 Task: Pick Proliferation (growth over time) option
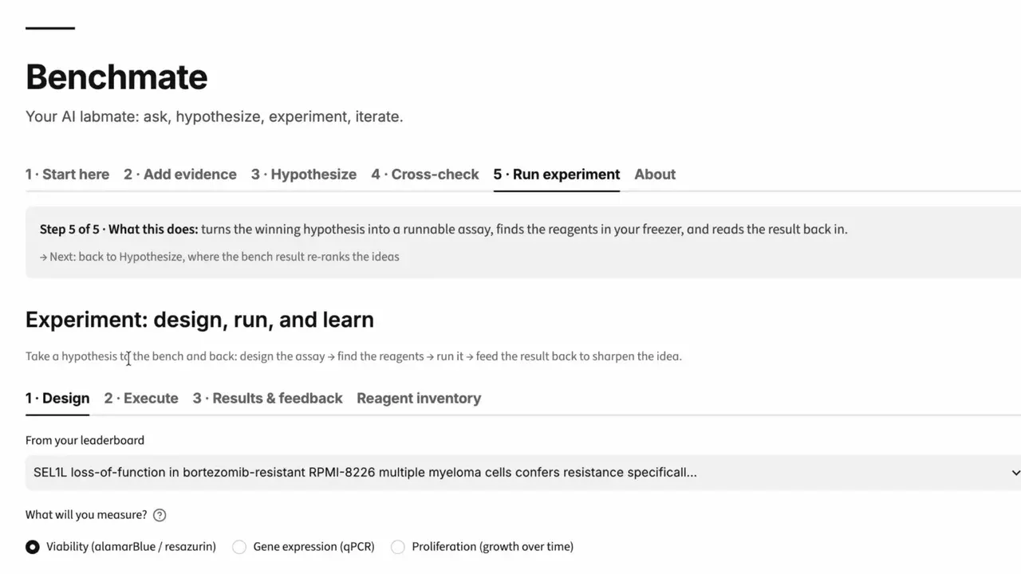[482, 547]
